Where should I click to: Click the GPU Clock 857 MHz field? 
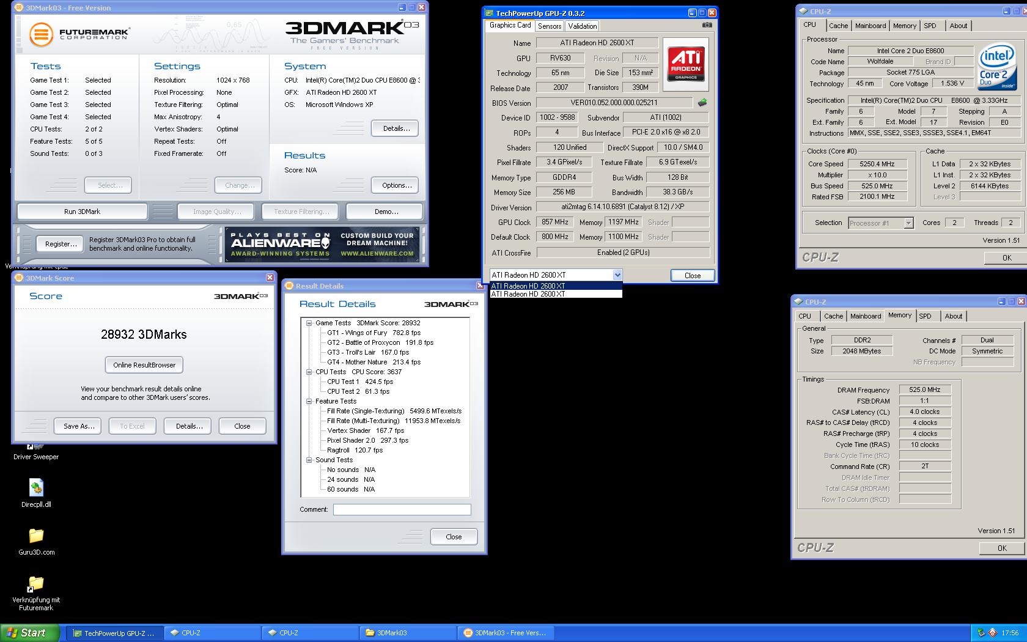pyautogui.click(x=555, y=222)
